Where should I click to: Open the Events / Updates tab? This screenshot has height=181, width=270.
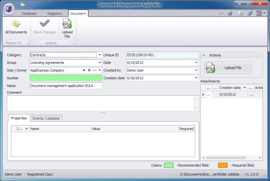point(46,118)
